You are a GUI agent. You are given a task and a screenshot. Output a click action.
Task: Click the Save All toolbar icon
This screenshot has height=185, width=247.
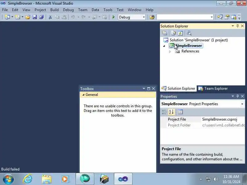[x=41, y=17]
